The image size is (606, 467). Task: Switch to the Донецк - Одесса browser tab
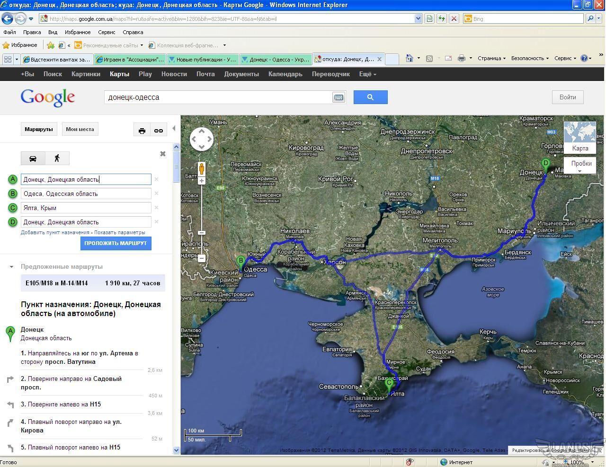point(276,59)
